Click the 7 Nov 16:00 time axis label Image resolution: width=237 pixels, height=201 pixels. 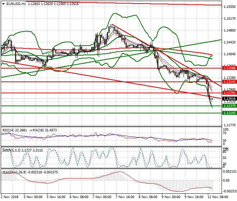click(x=125, y=197)
